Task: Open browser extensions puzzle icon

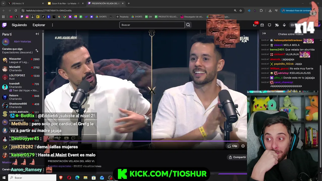Action: click(261, 11)
